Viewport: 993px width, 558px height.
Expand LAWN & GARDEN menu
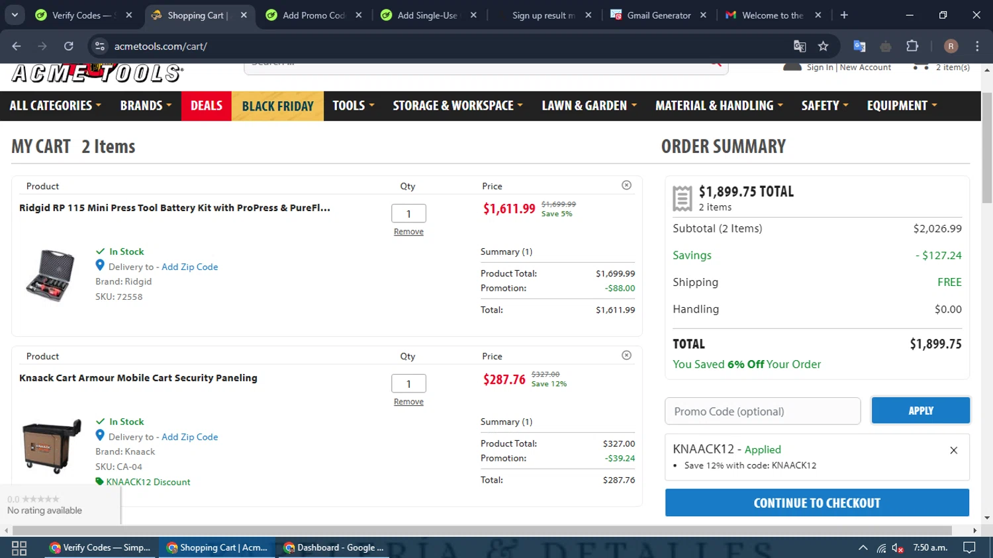point(589,106)
